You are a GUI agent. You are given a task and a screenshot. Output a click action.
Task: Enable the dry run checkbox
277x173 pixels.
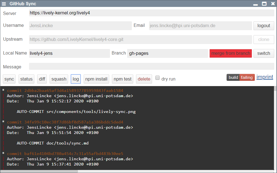(x=157, y=78)
